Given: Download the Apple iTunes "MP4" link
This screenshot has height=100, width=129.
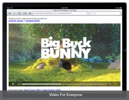Looking at the screenshot, I should [33, 90].
